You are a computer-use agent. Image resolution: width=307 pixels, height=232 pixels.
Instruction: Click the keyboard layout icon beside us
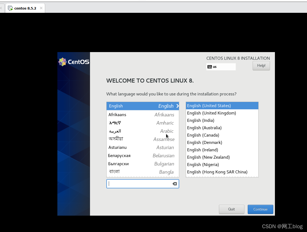(209, 67)
